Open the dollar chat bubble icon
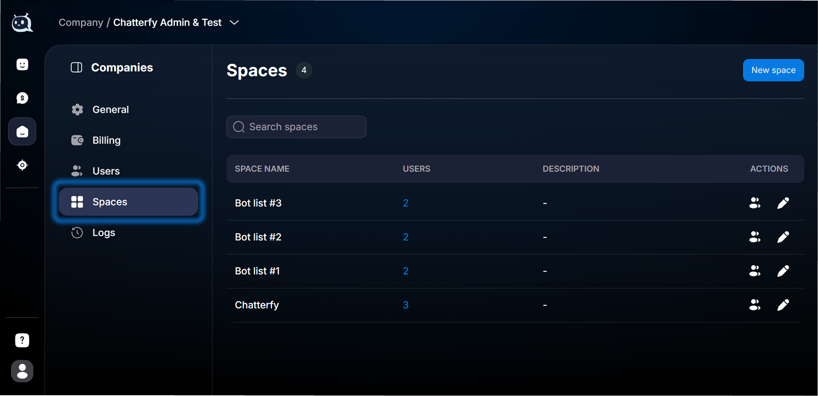This screenshot has width=818, height=396. [x=22, y=98]
